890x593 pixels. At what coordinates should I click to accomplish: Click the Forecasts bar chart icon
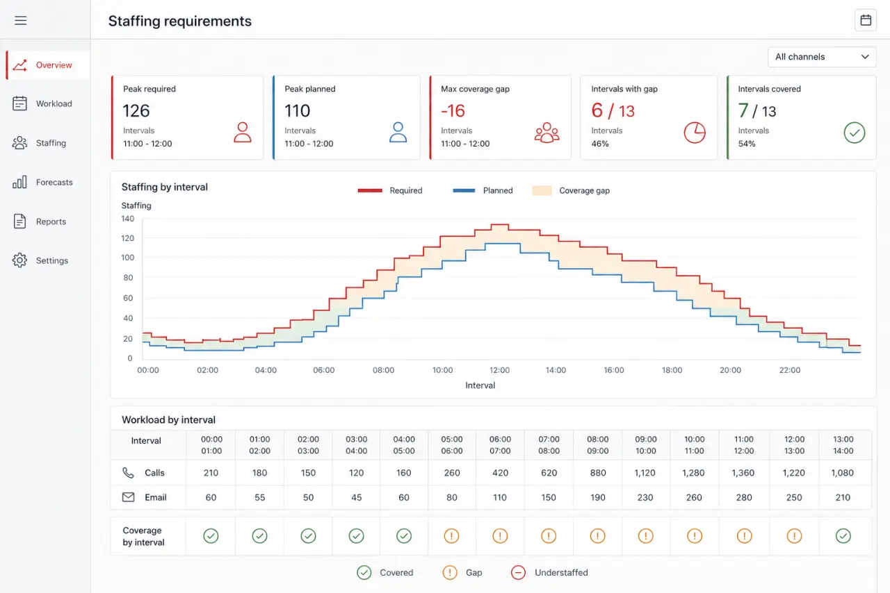tap(20, 182)
